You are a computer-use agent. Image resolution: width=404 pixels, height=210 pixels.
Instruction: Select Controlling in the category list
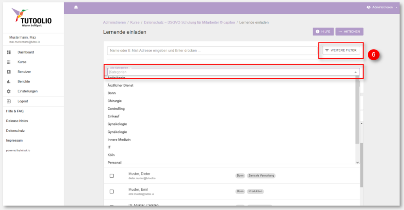click(116, 109)
